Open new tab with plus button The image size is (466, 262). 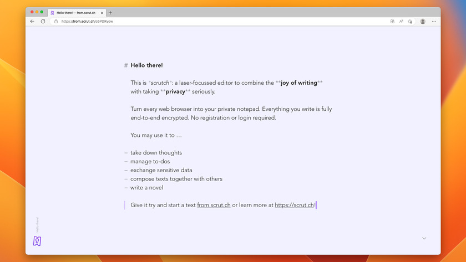click(x=110, y=13)
